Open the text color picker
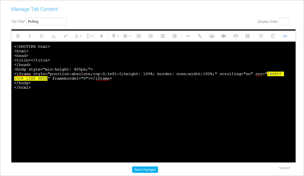 pyautogui.click(x=102, y=36)
